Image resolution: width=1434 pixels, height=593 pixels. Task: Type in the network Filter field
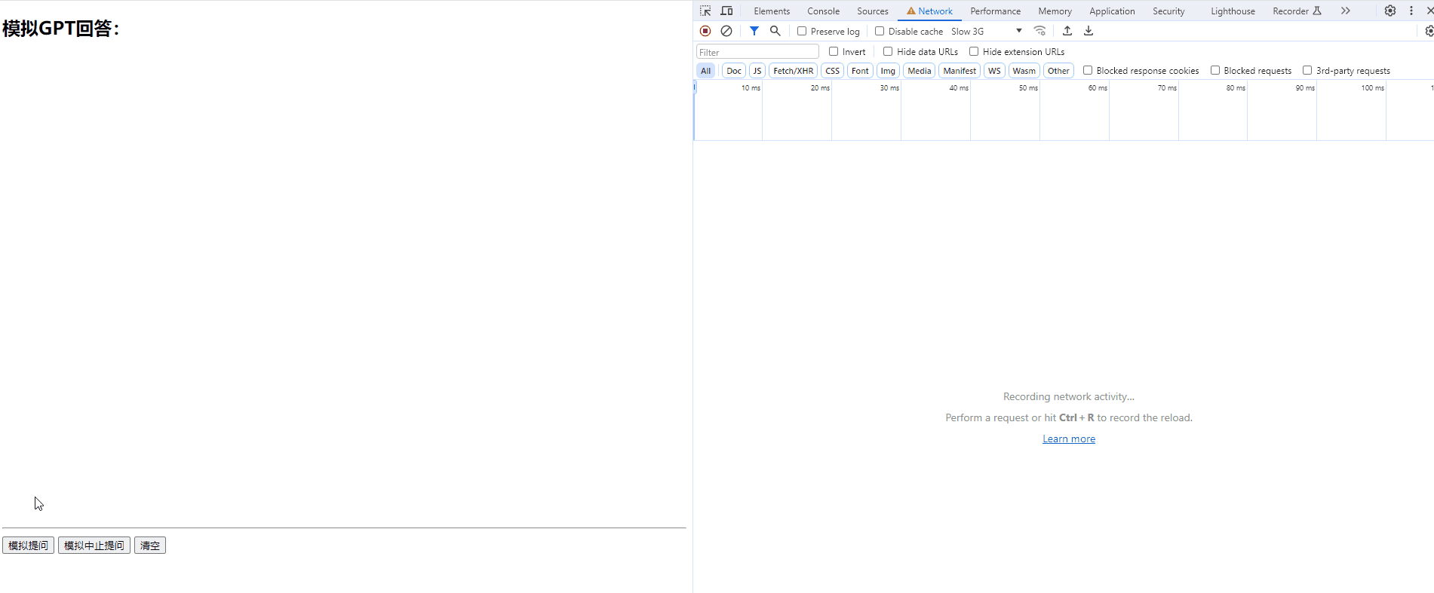point(757,52)
